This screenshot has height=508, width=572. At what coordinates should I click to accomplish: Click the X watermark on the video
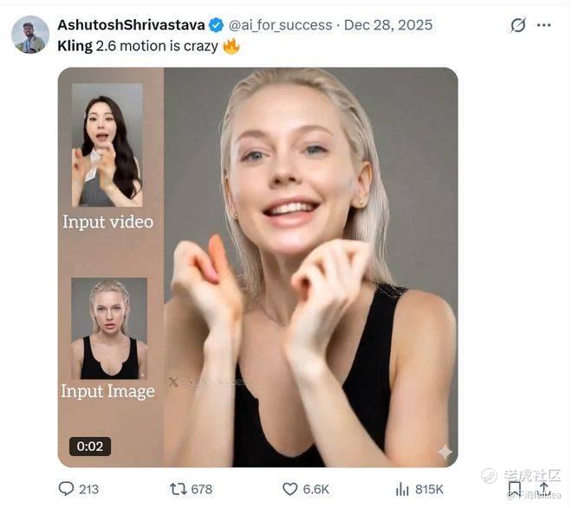pyautogui.click(x=173, y=382)
